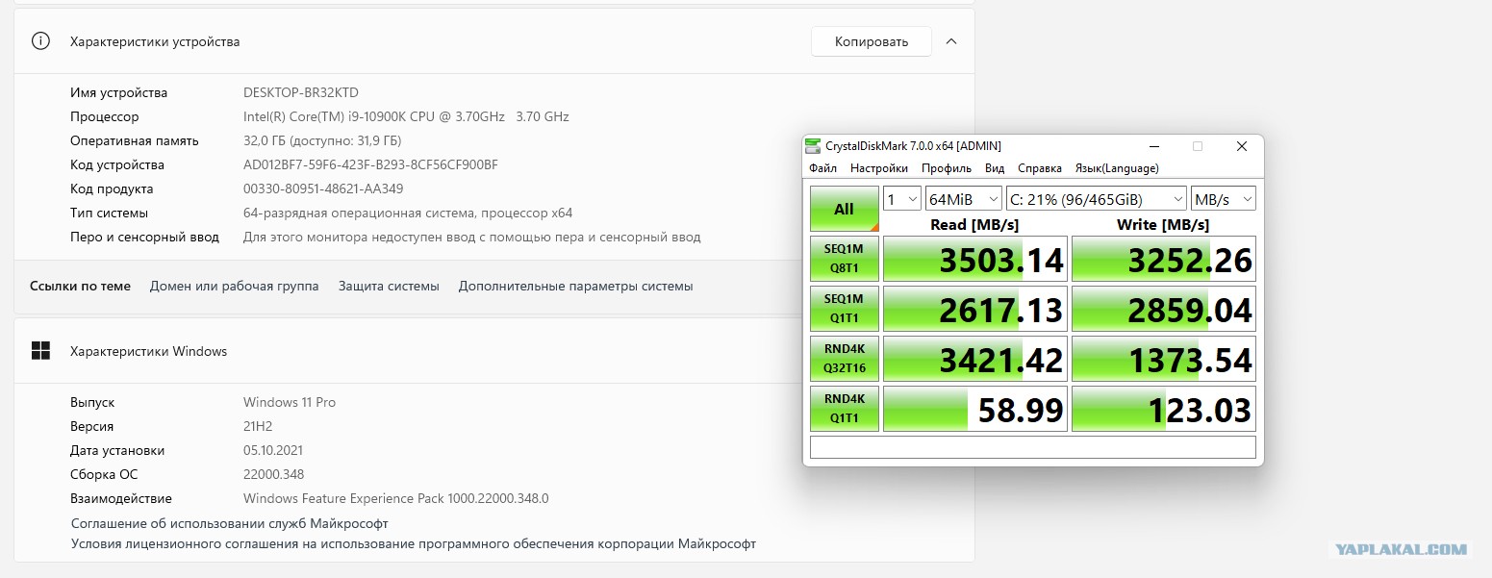Open the MB/s unit dropdown
Viewport: 1492px width, 578px height.
coord(1224,199)
